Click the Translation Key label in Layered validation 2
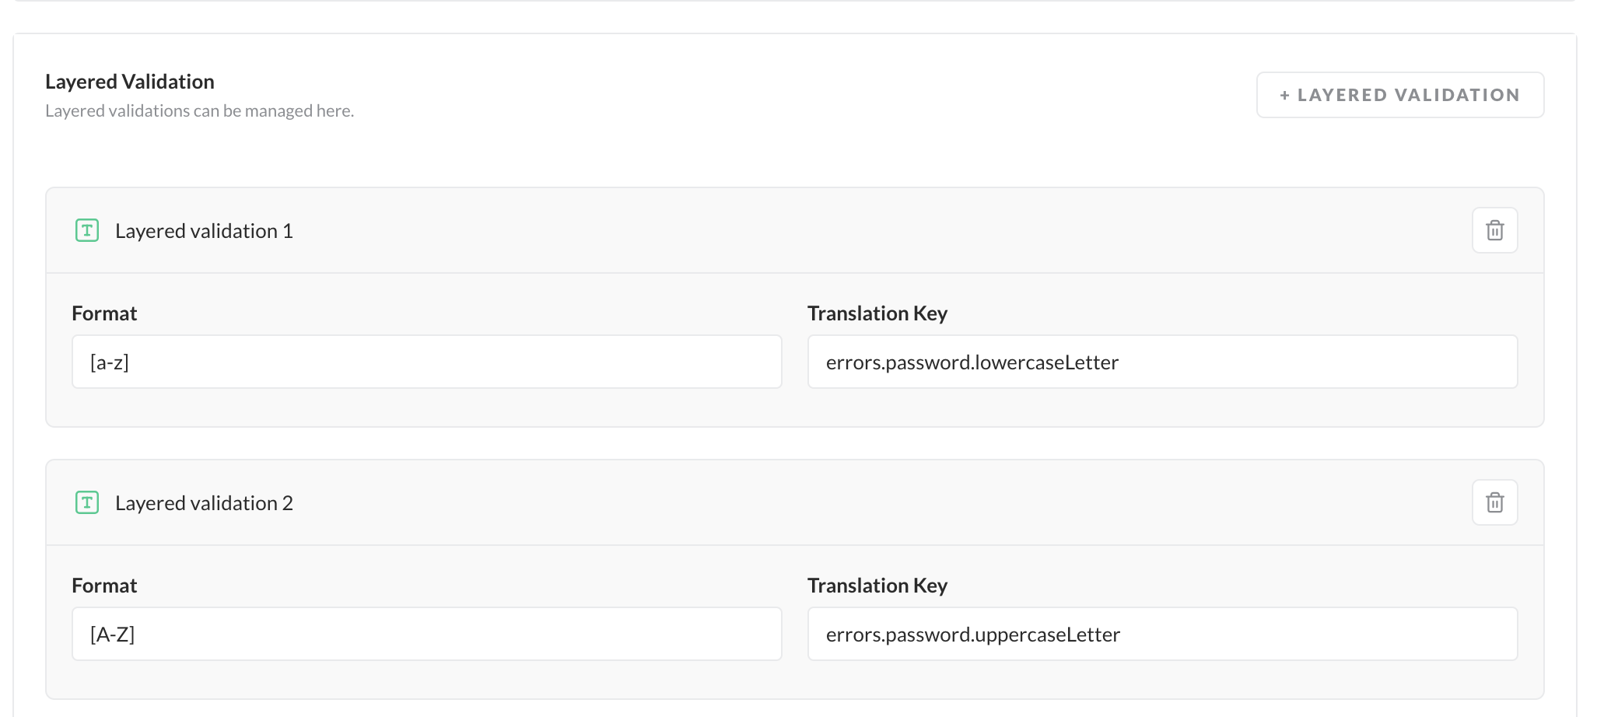The height and width of the screenshot is (717, 1604). tap(877, 586)
